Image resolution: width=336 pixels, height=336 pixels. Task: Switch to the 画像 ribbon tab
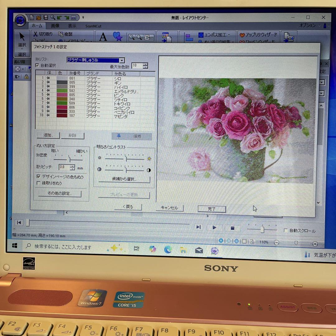55,26
